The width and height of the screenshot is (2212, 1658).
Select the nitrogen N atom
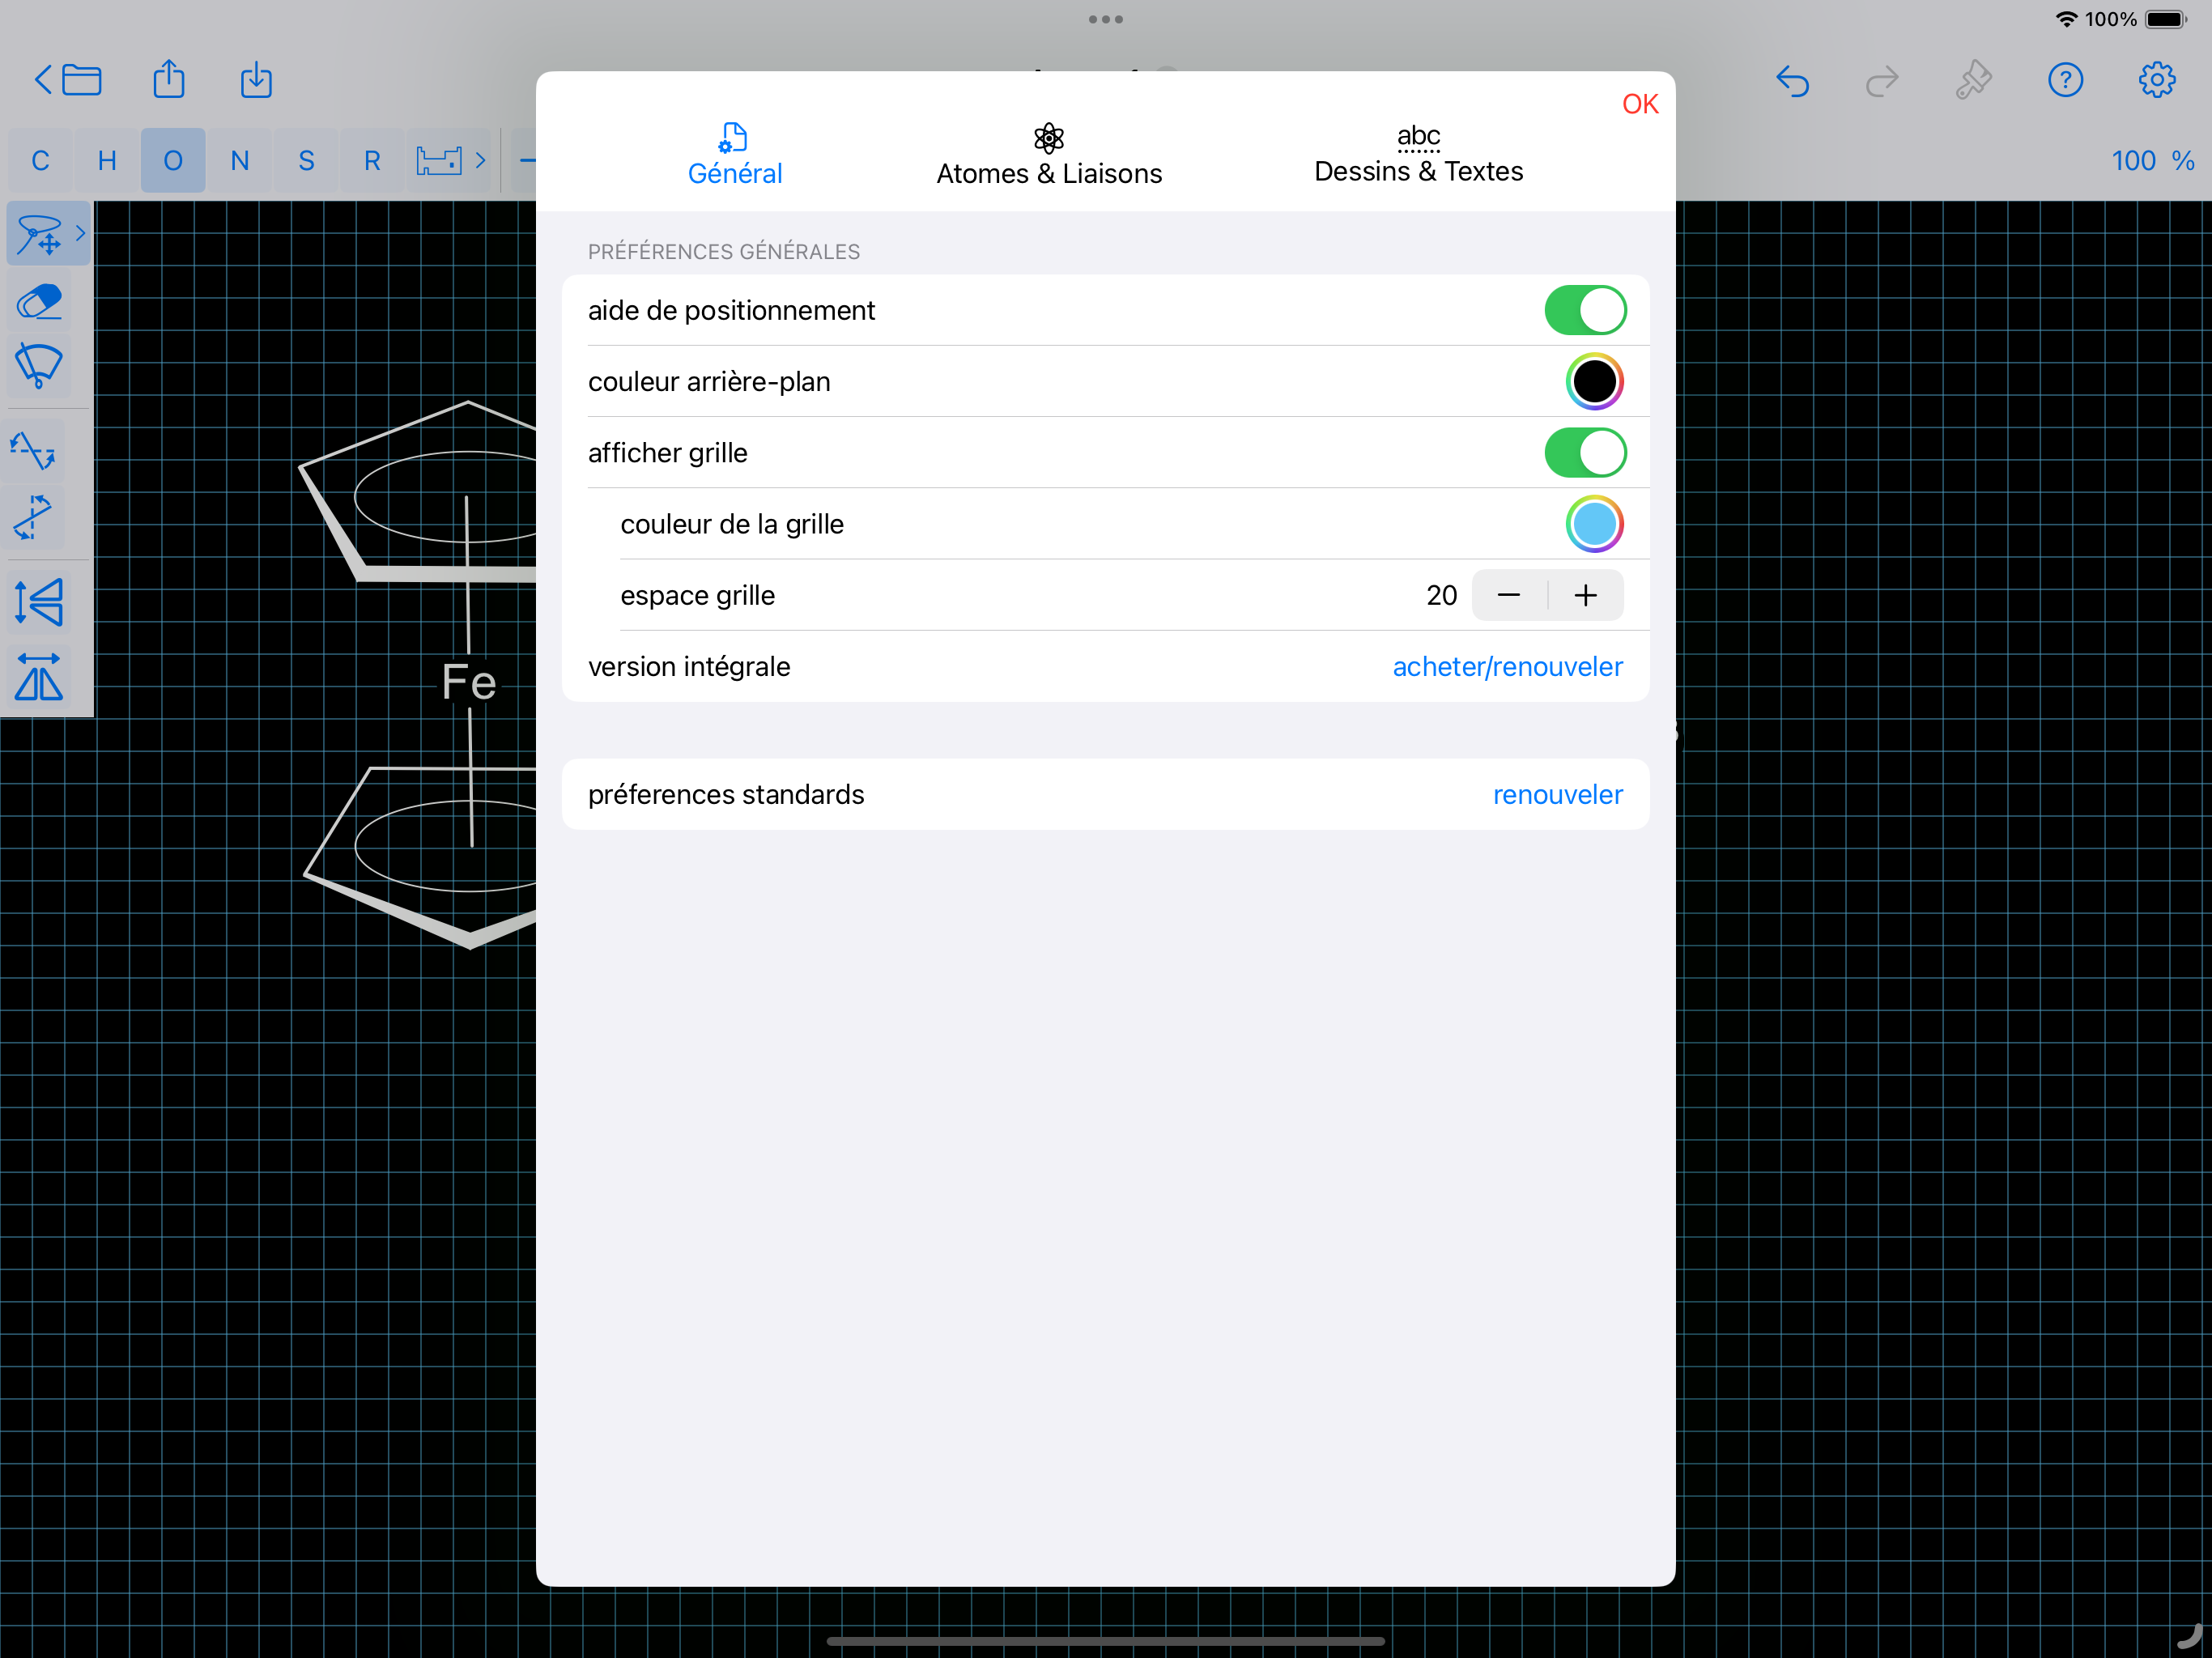tap(240, 160)
